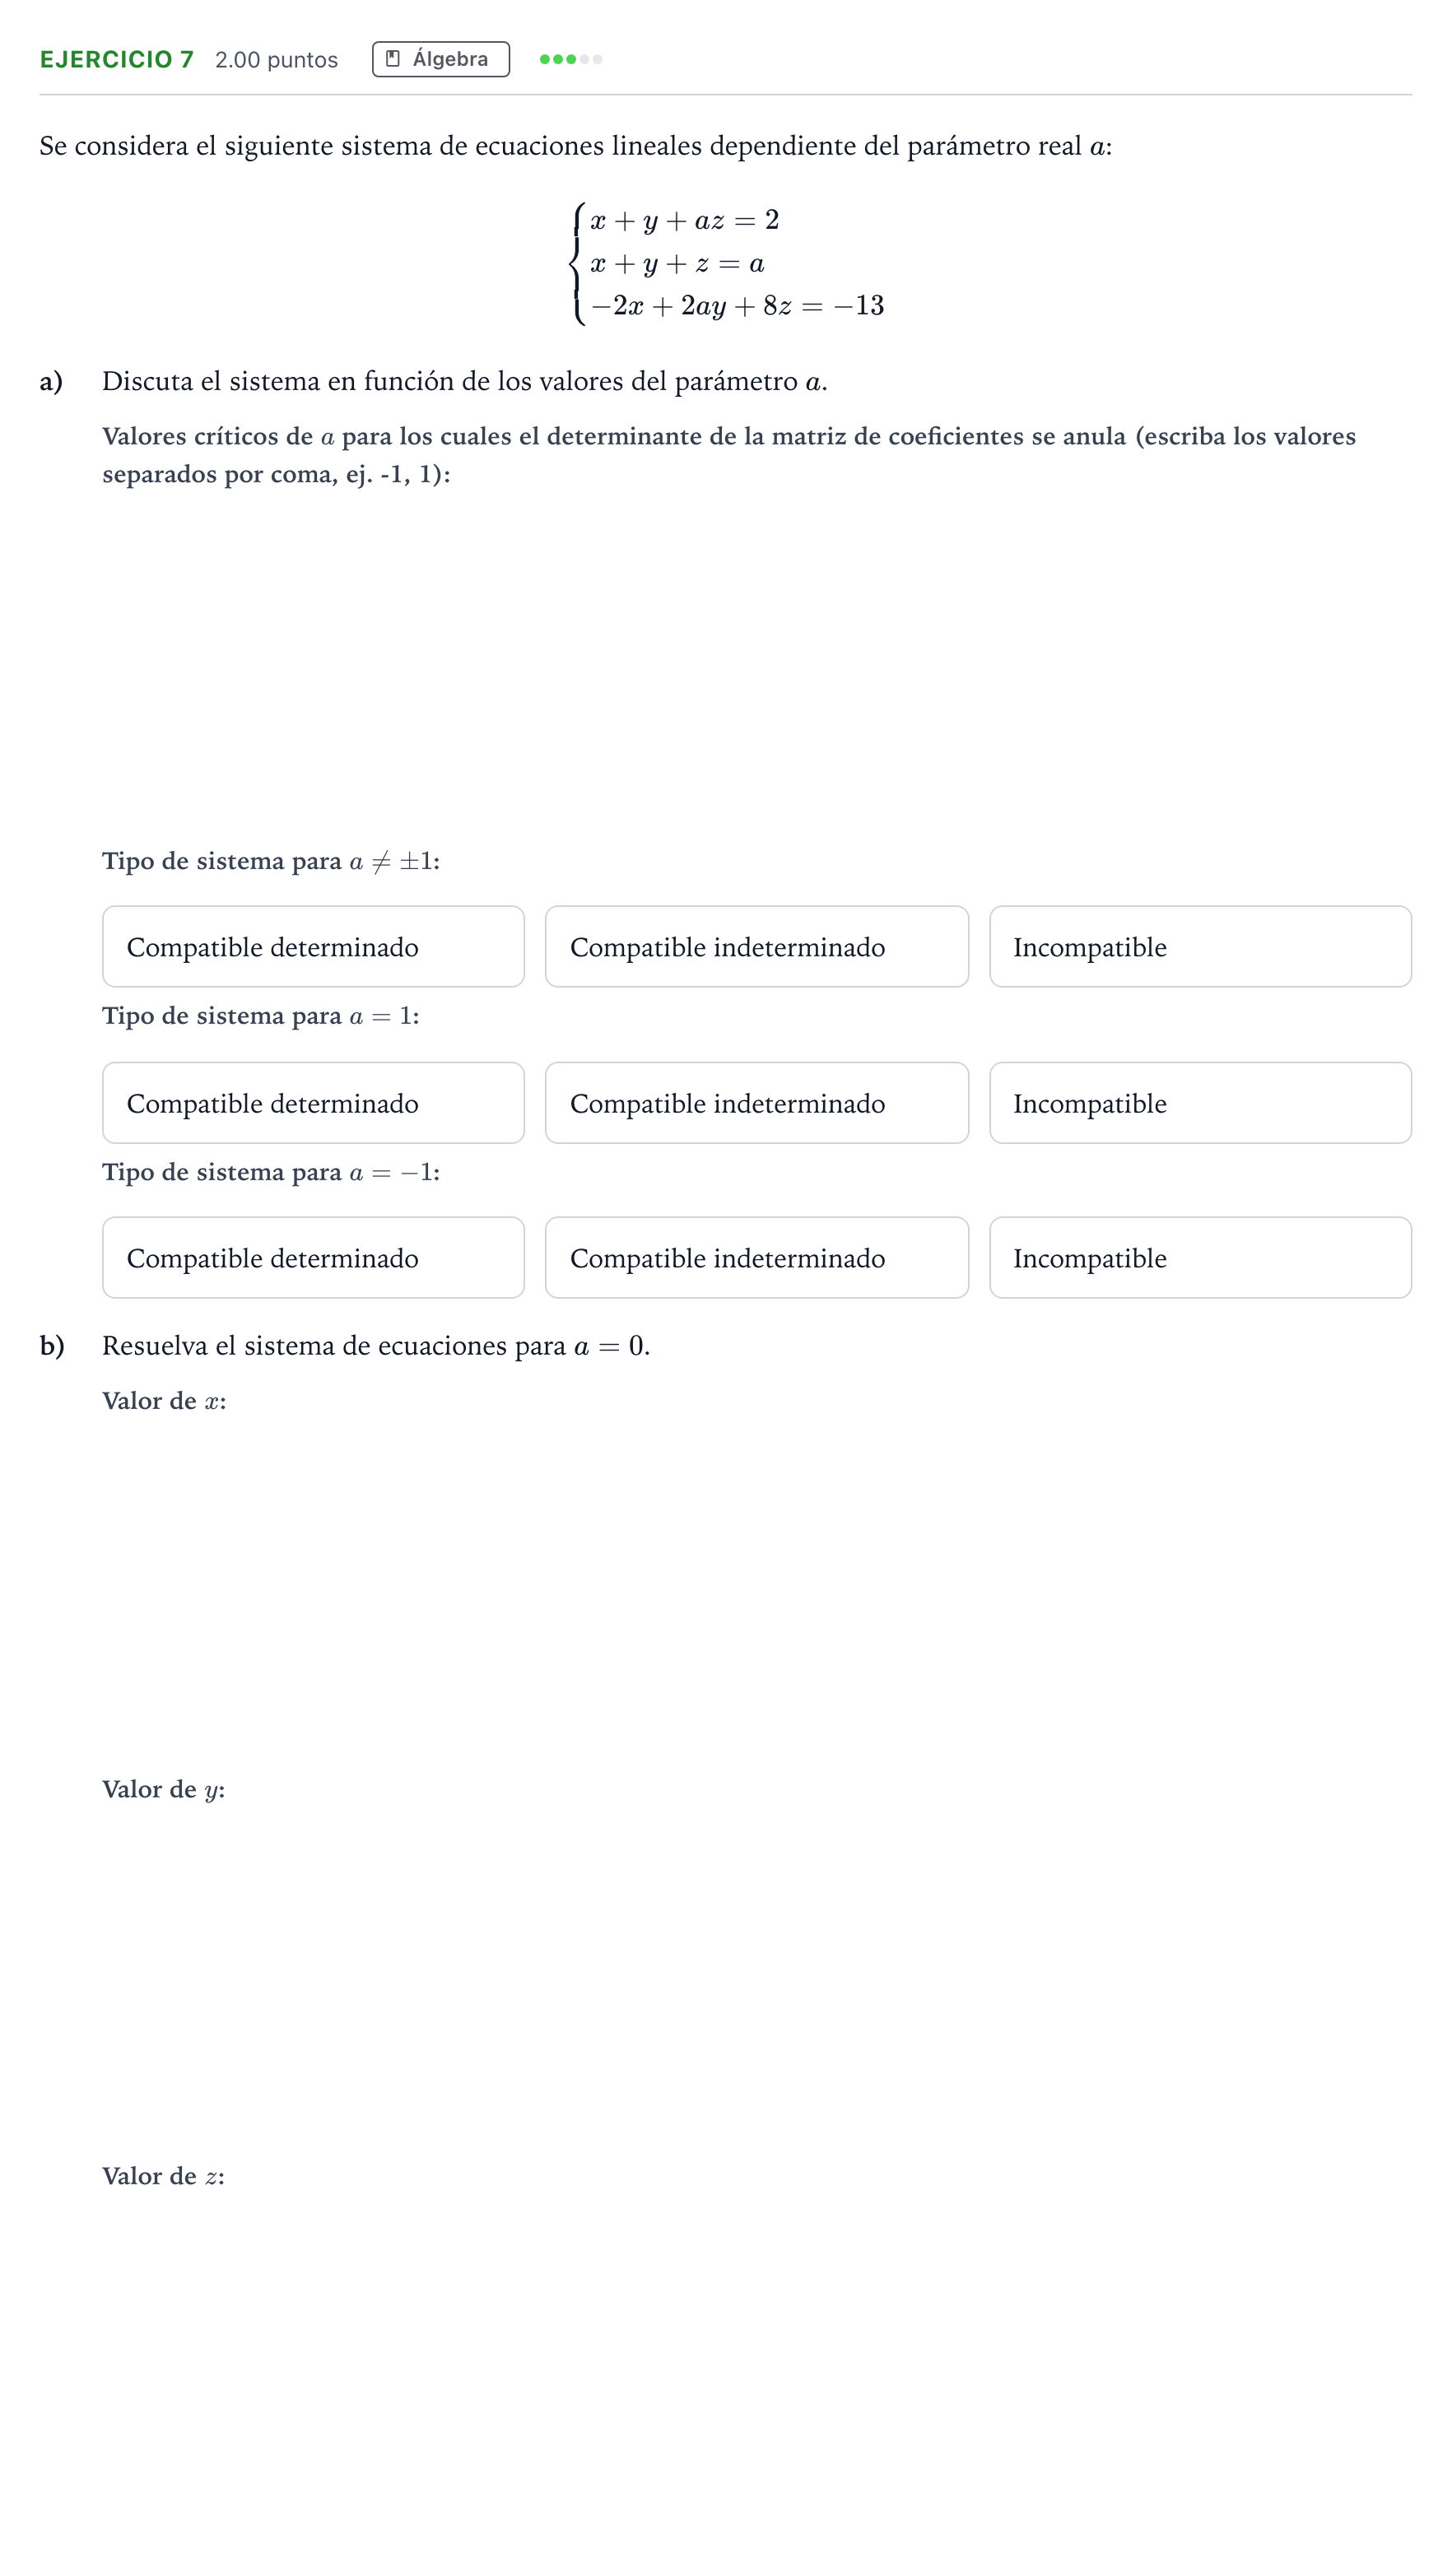1452x2576 pixels.
Task: Select Incompatible for a ≠ ±1
Action: (1200, 946)
